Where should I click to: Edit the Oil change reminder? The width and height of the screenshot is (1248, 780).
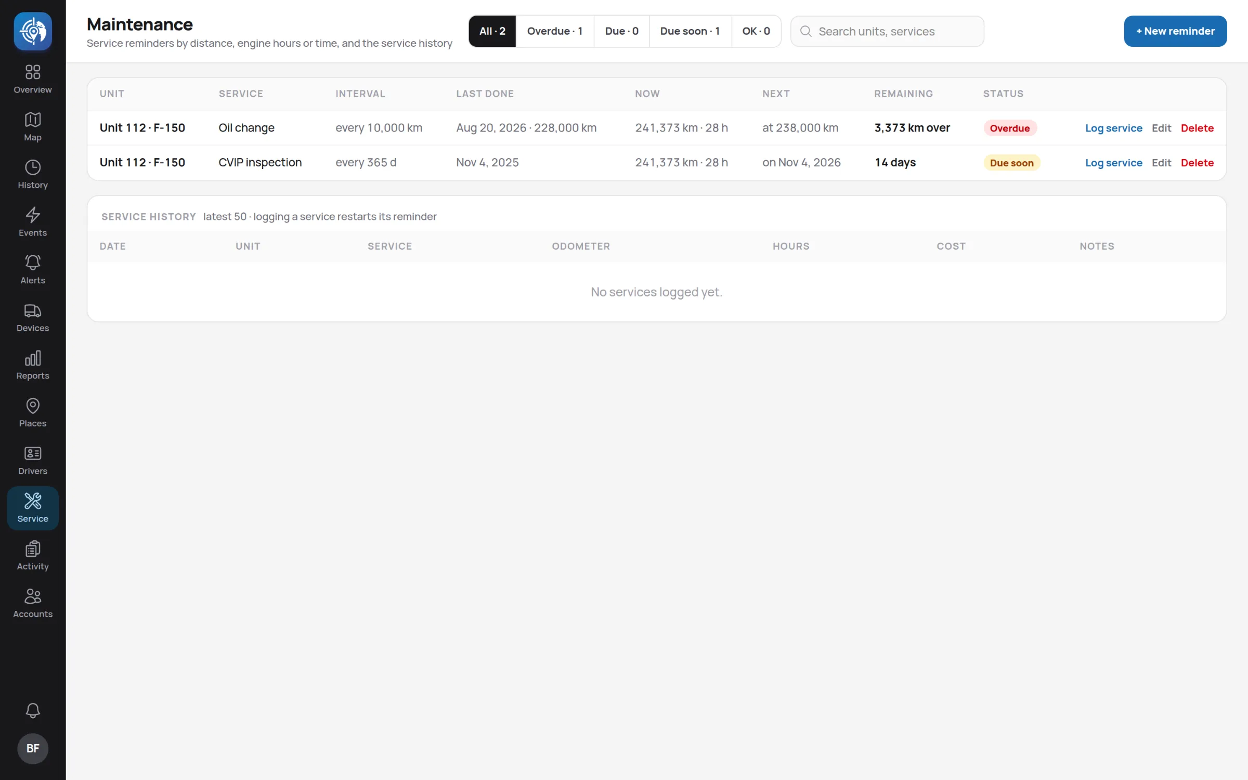click(1161, 128)
